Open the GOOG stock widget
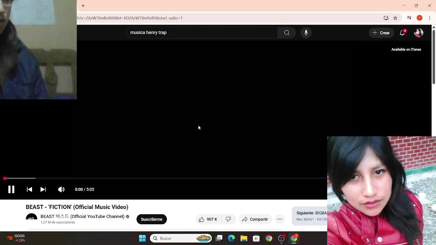 (16, 238)
